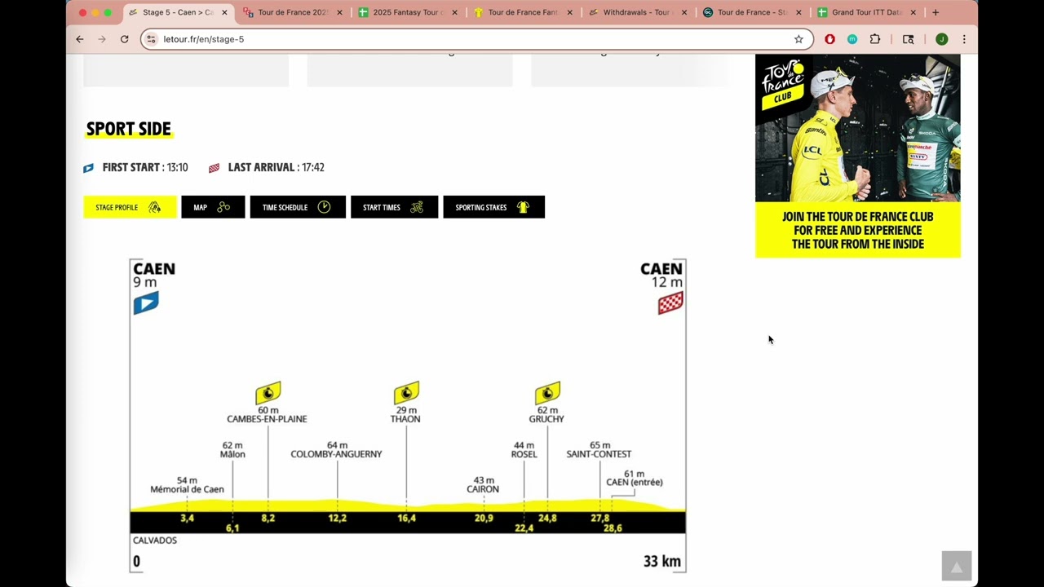This screenshot has width=1044, height=587.
Task: Click the address bar URL letour.fr/en/stage-5
Action: click(x=203, y=39)
